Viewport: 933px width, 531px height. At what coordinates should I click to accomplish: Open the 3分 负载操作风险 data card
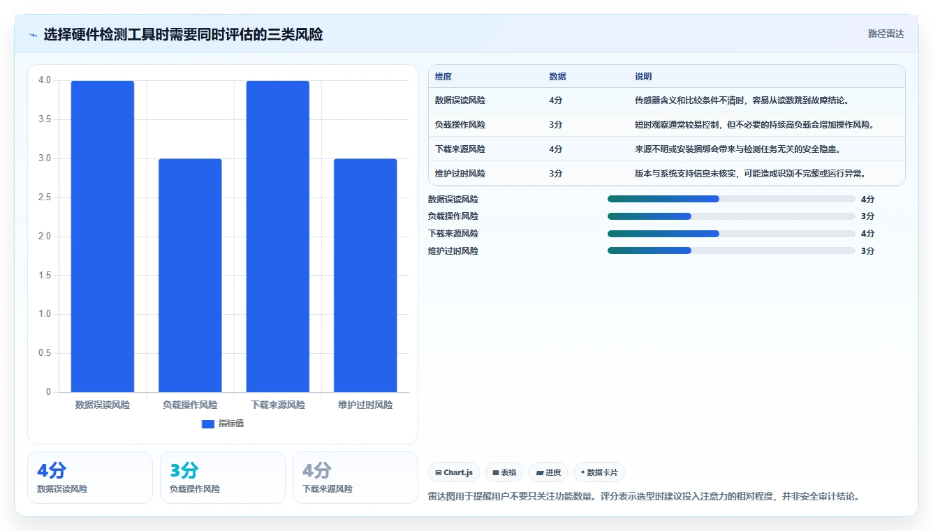point(223,477)
